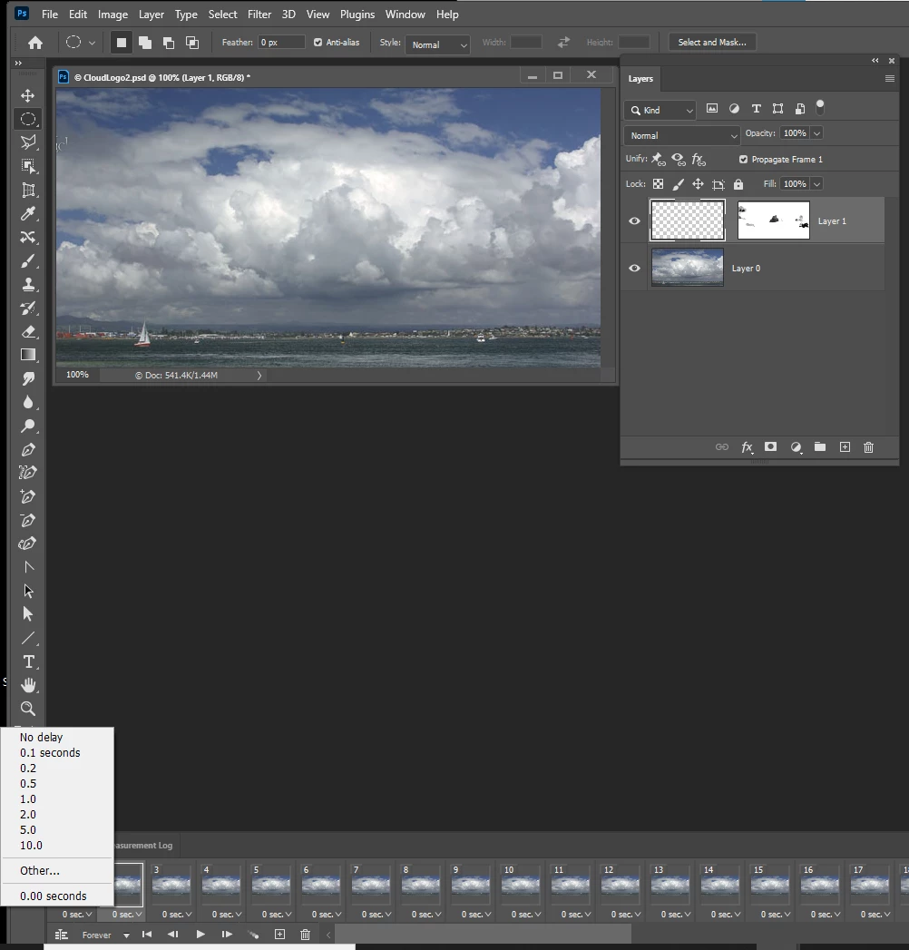The height and width of the screenshot is (950, 909).
Task: Toggle Lock image pixels brush icon
Action: [679, 184]
